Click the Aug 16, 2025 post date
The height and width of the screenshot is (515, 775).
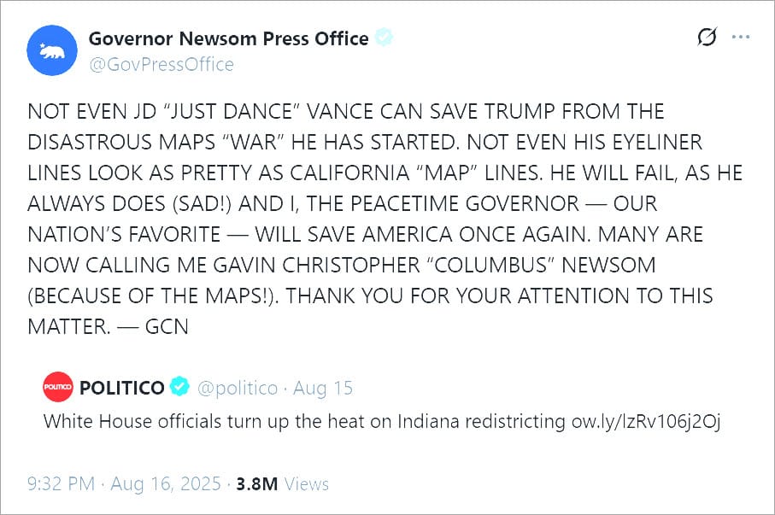(165, 484)
